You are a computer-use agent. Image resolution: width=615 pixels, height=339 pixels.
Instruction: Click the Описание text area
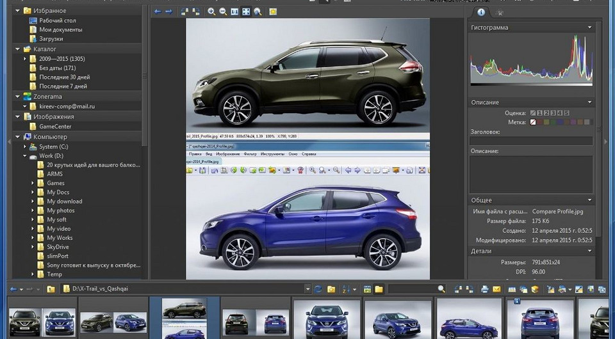531,175
